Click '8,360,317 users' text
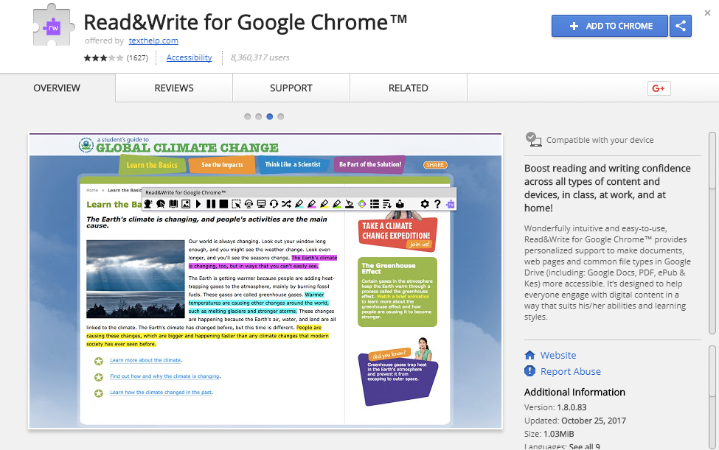 point(260,57)
